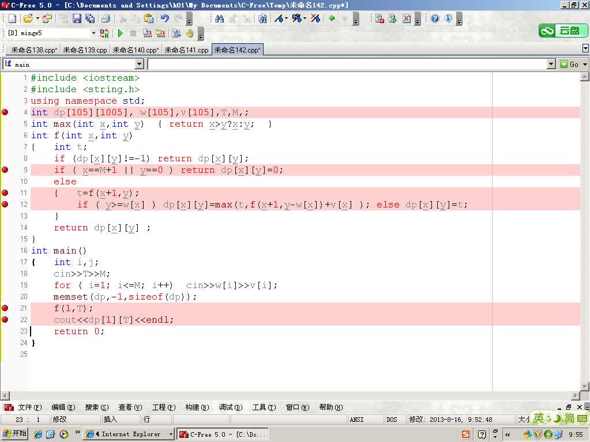Screen dimensions: 590x442
Task: Click the page icon with the red X
Action: 407,18
